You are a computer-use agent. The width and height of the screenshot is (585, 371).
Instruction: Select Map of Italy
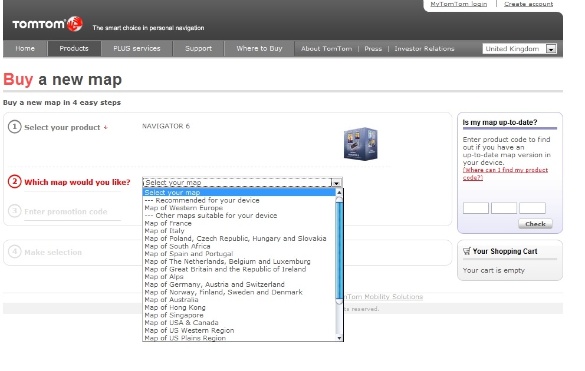coord(239,231)
